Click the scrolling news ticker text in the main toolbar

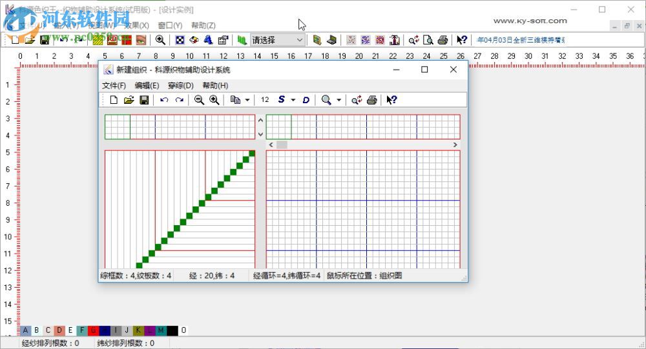click(521, 40)
